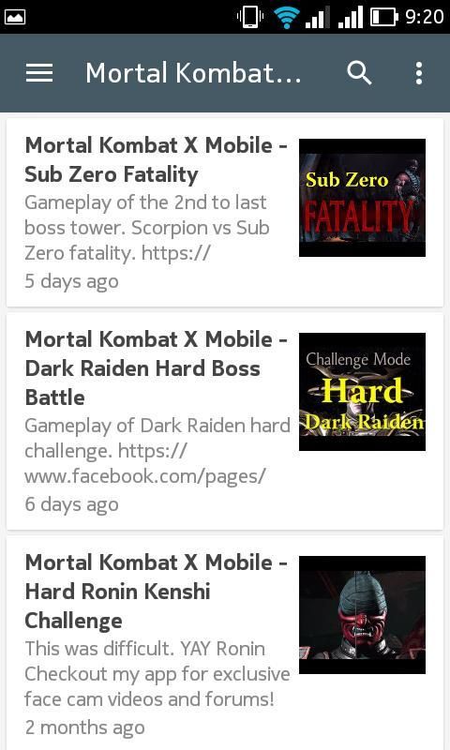450x750 pixels.
Task: Open the hamburger navigation menu
Action: click(x=39, y=73)
